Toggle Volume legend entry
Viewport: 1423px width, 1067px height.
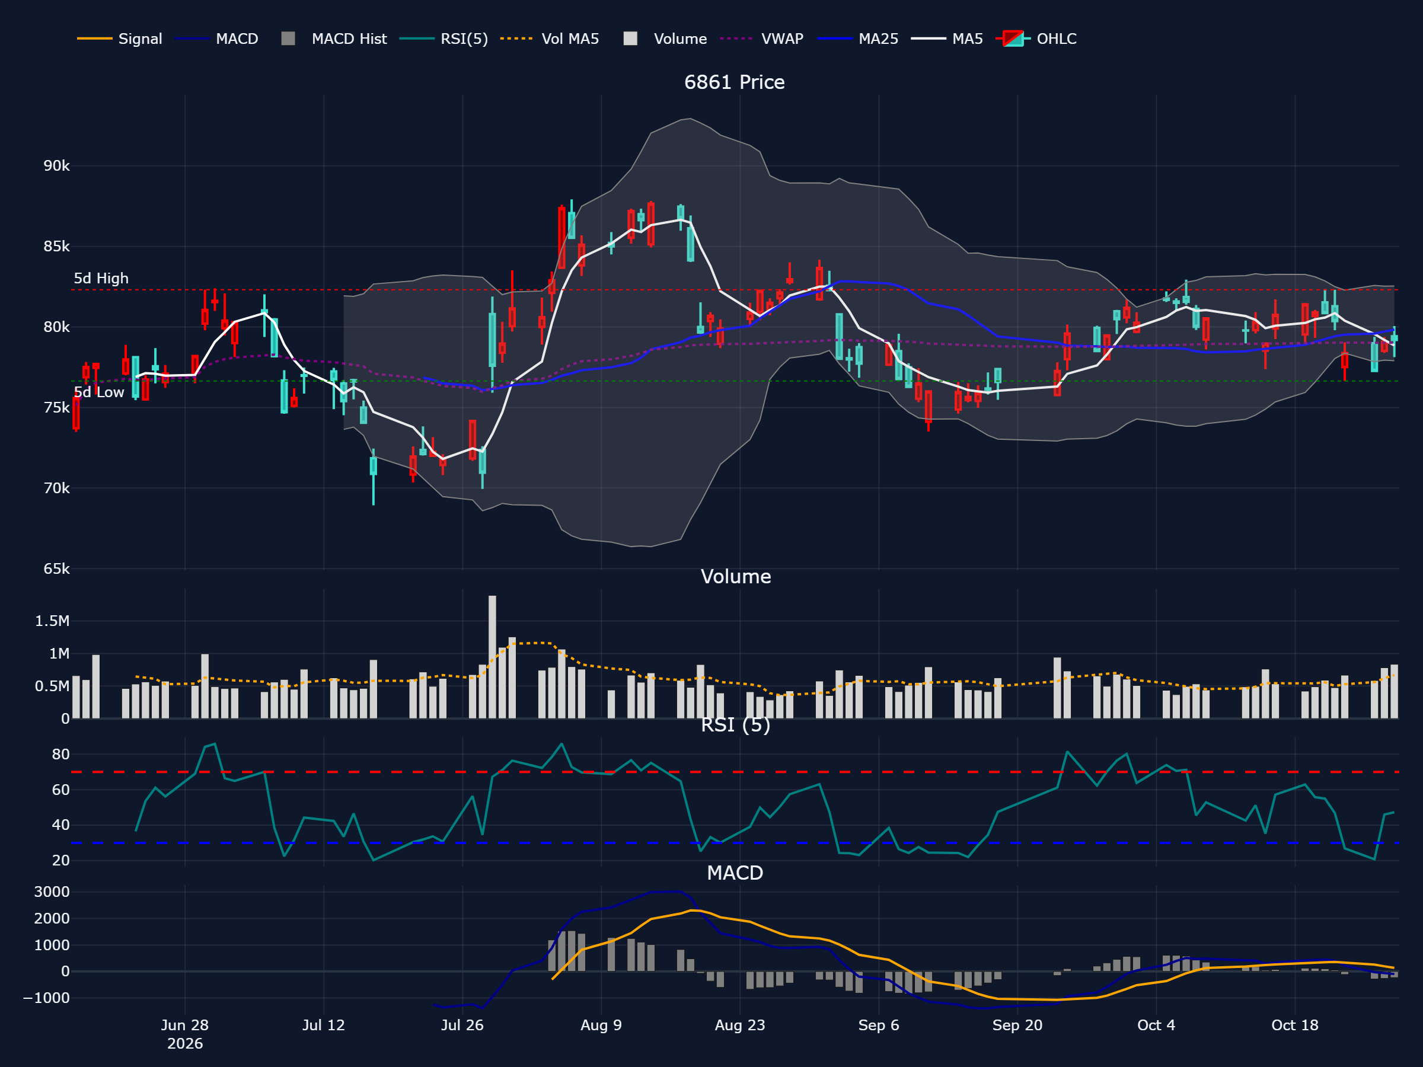(x=665, y=39)
